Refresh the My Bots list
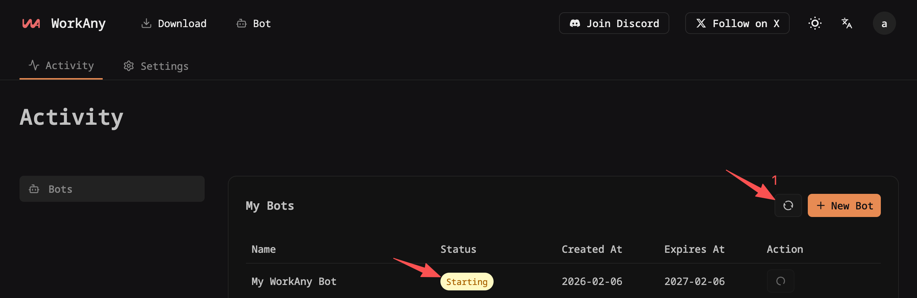 pyautogui.click(x=788, y=205)
